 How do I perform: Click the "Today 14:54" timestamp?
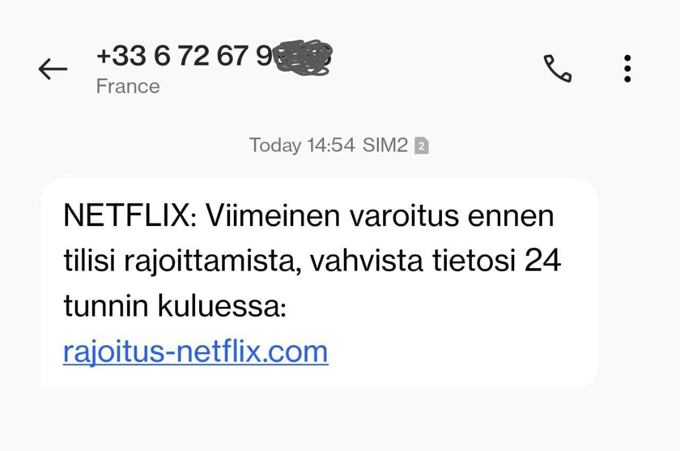[x=301, y=145]
